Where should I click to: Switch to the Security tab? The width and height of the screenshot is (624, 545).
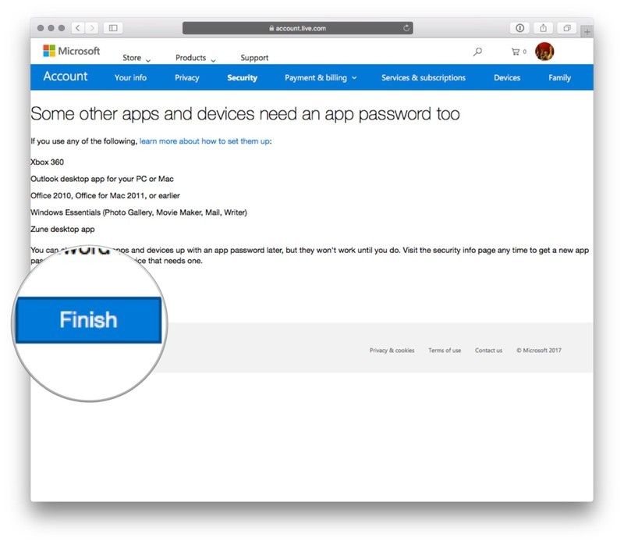point(242,78)
